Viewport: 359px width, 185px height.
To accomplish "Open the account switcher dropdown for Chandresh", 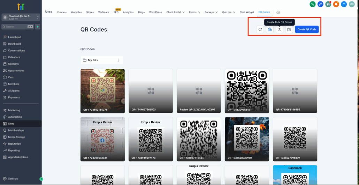I will [21, 17].
